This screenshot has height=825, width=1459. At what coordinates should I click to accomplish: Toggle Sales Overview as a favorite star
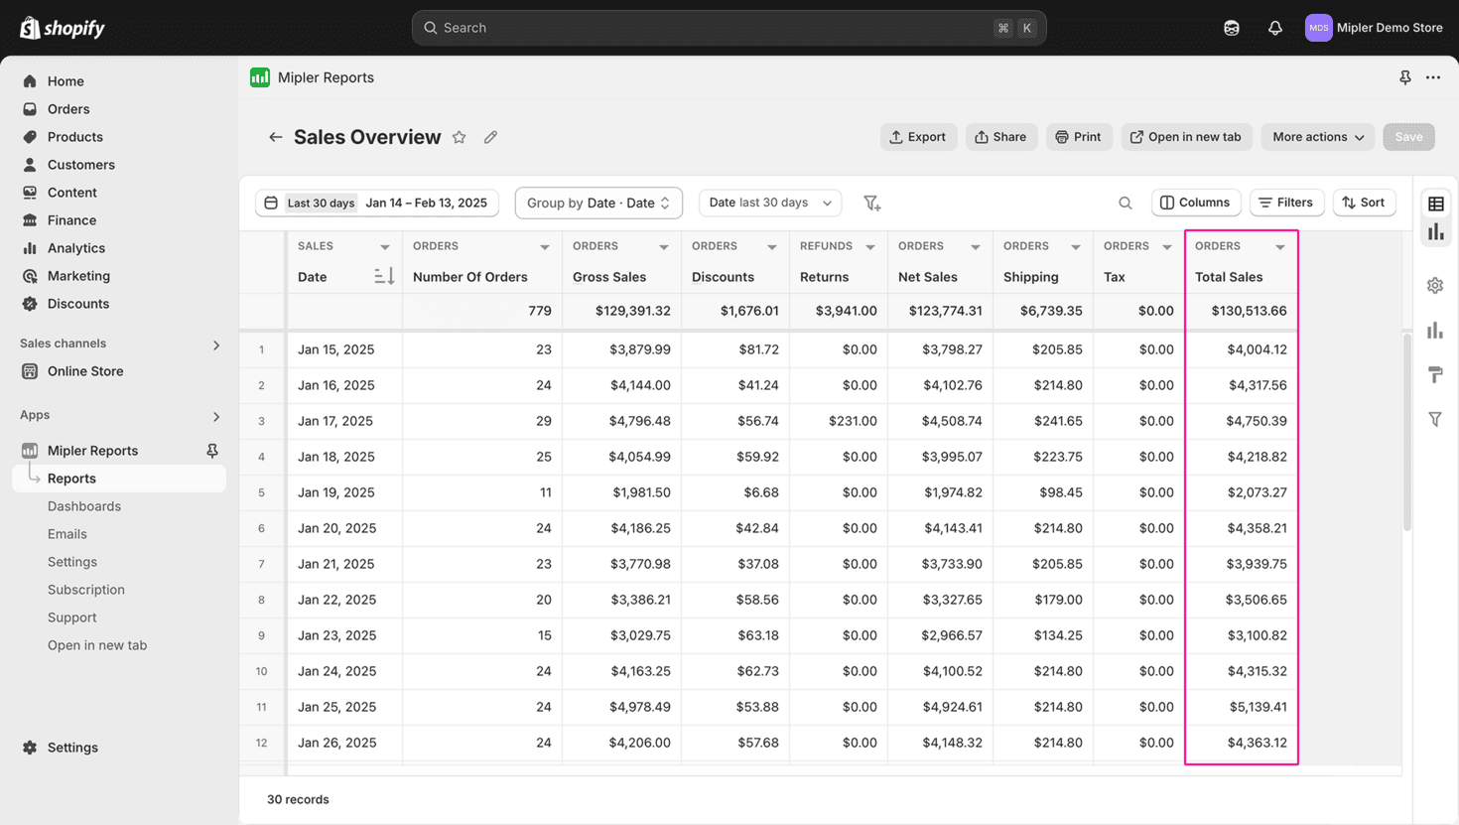[460, 137]
